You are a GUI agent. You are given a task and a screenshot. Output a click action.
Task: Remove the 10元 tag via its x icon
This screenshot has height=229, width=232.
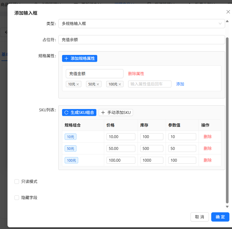(78, 84)
